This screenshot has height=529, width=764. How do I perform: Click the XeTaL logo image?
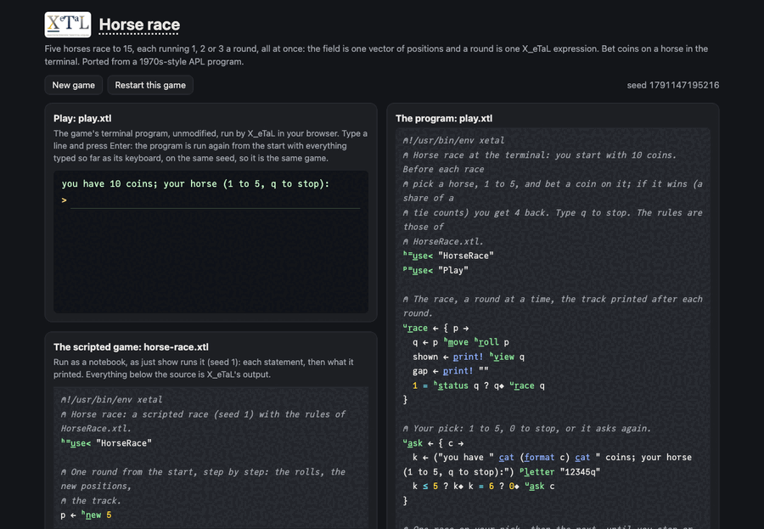[68, 25]
